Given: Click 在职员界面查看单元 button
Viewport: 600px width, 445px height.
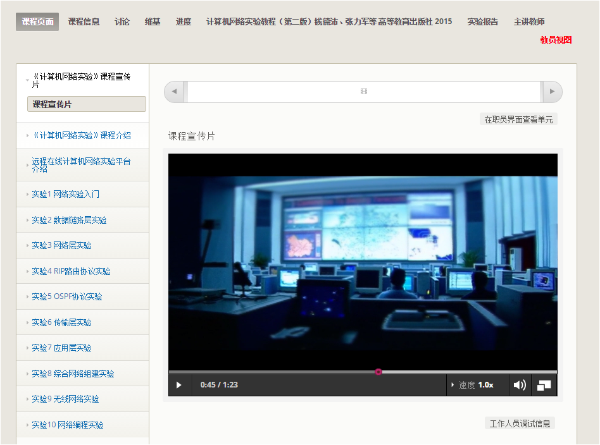Looking at the screenshot, I should point(518,119).
